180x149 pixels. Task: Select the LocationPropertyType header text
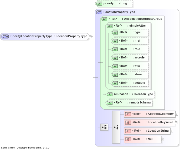(x=119, y=12)
